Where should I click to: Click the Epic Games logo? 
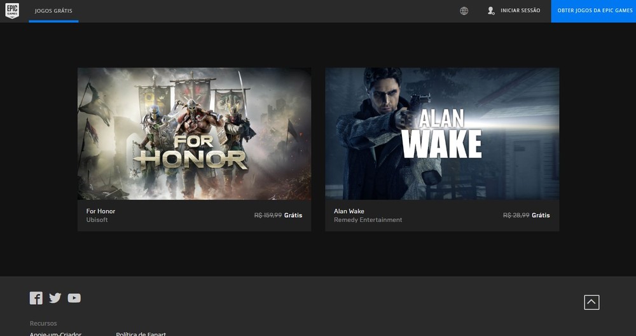[x=12, y=11]
